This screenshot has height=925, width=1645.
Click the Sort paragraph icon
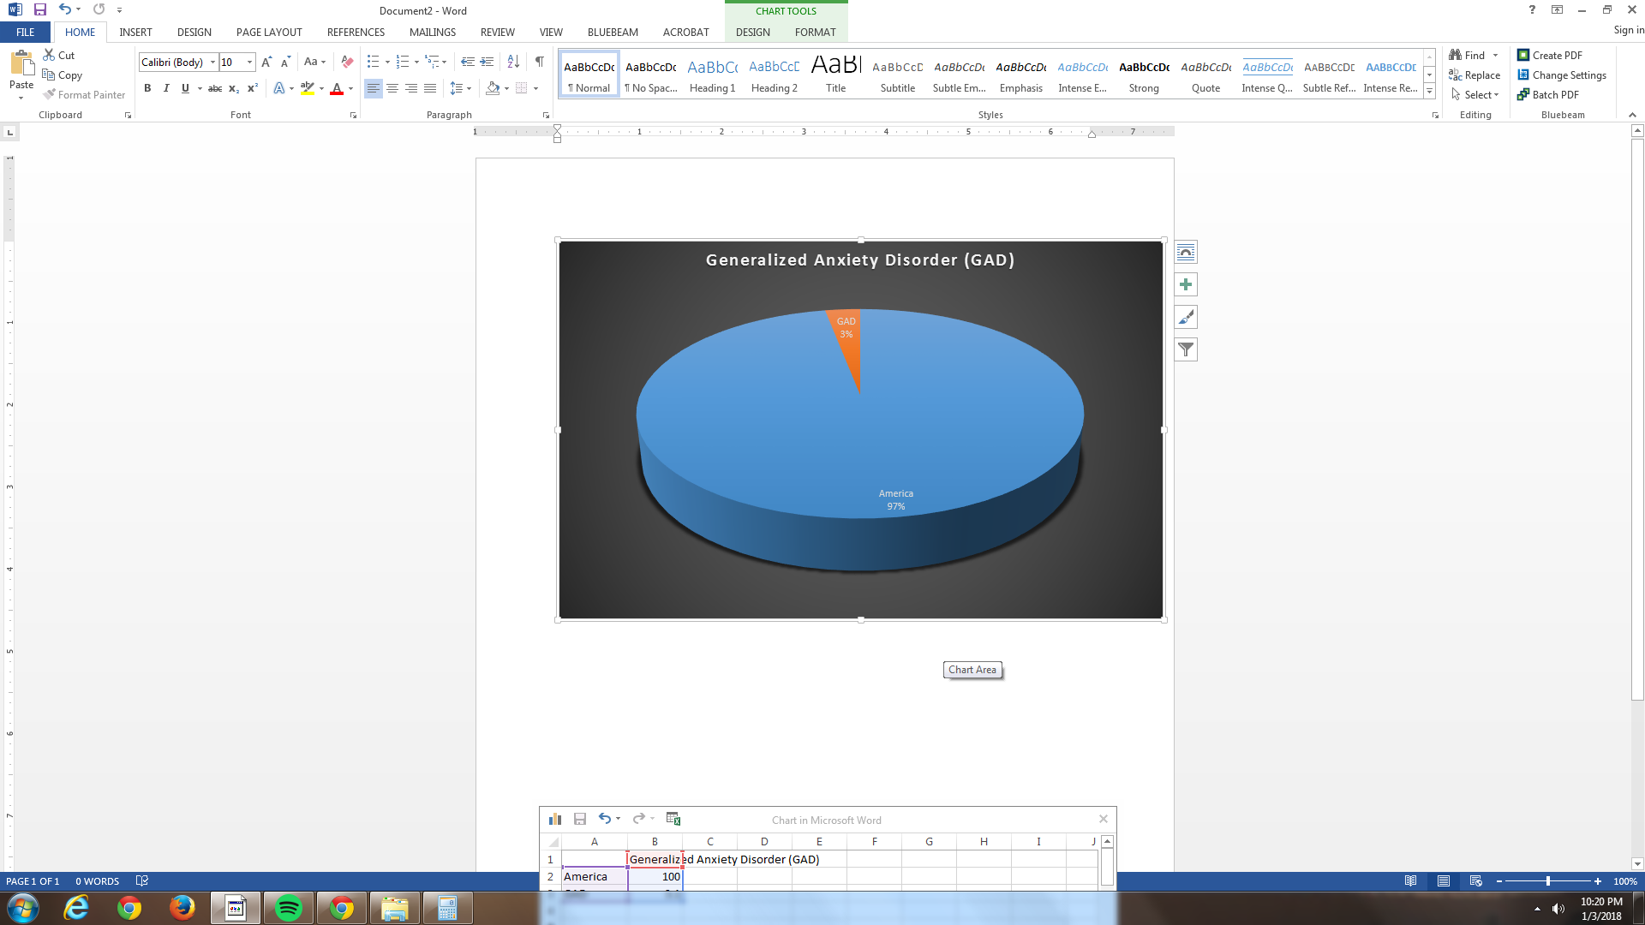click(513, 62)
